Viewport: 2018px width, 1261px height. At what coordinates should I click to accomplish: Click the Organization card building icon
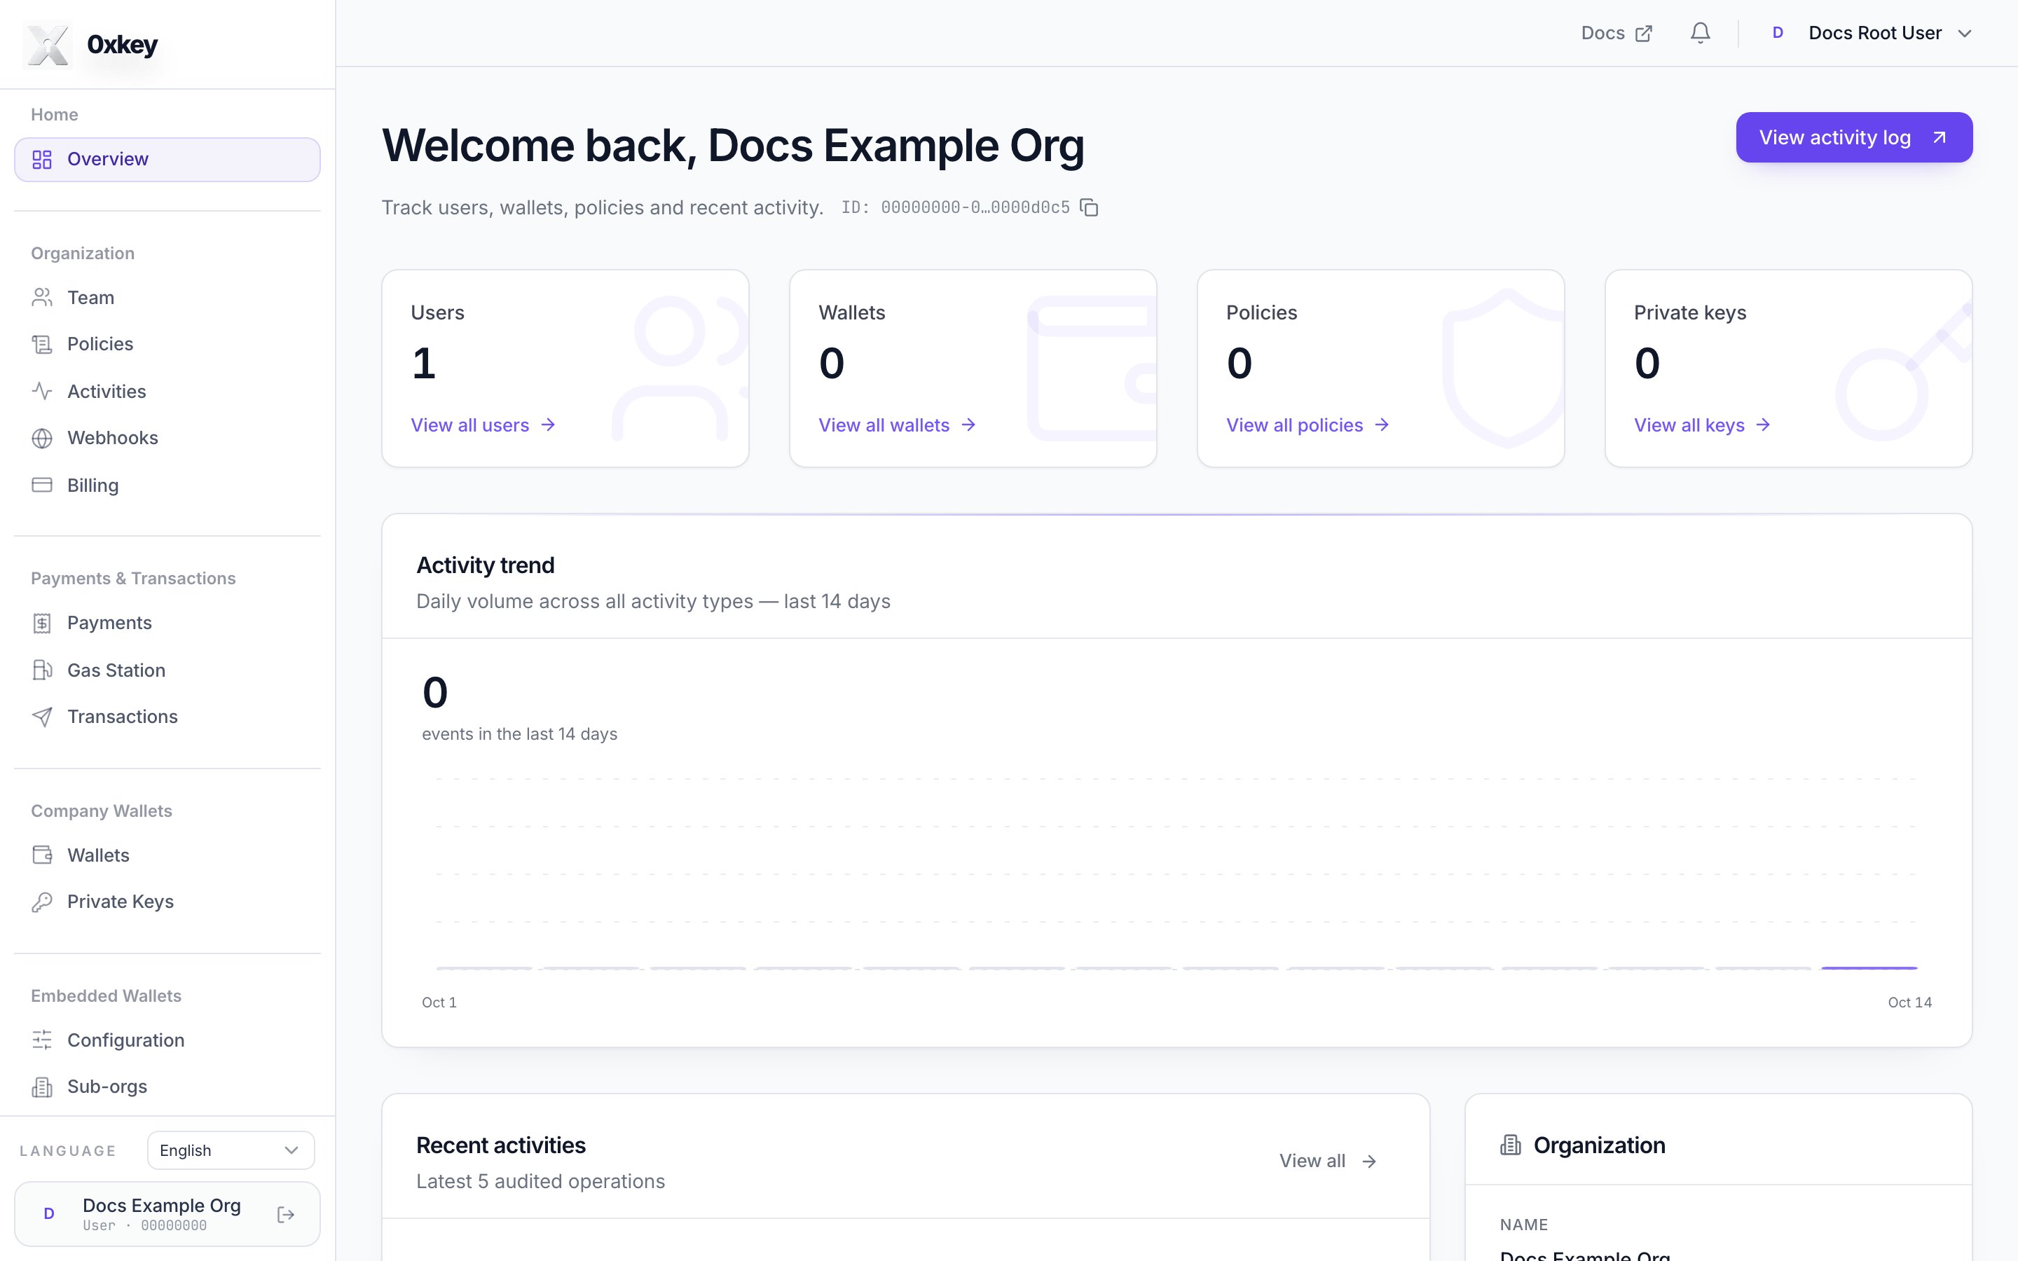point(1510,1145)
